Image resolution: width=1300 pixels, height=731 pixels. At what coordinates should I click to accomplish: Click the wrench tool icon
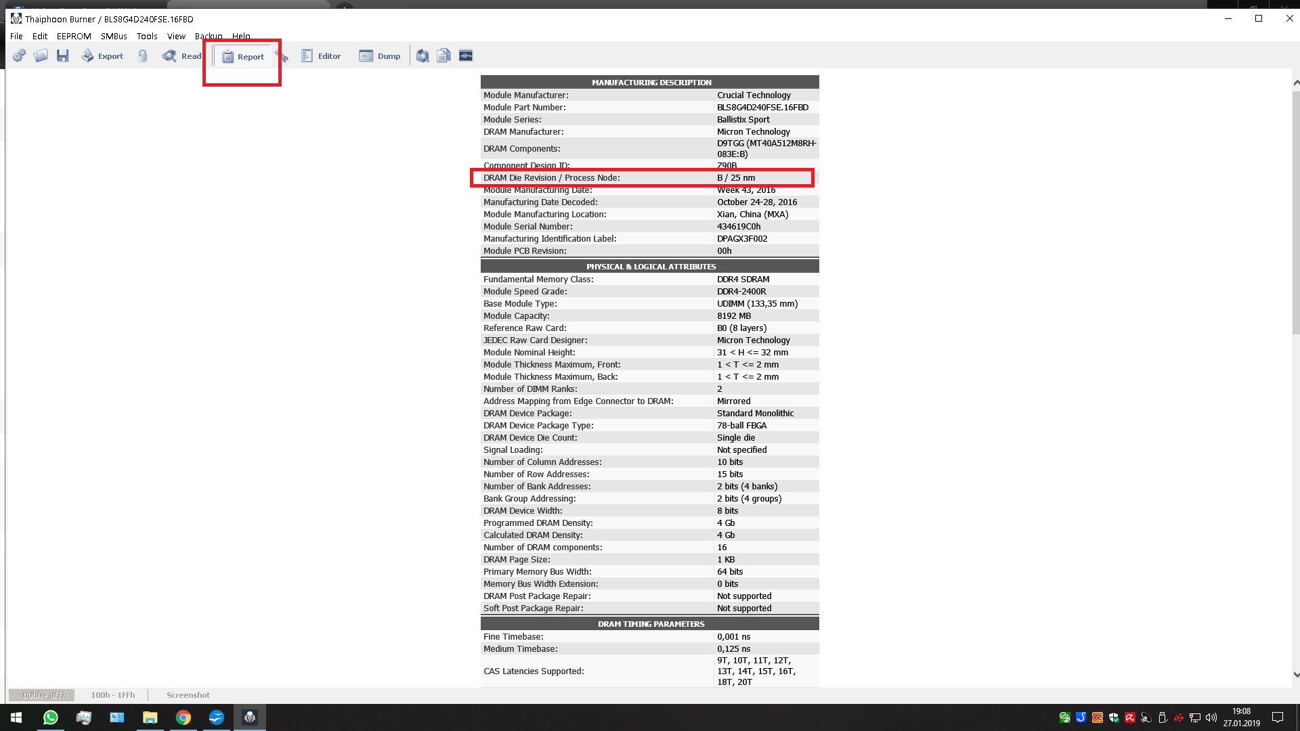(282, 56)
